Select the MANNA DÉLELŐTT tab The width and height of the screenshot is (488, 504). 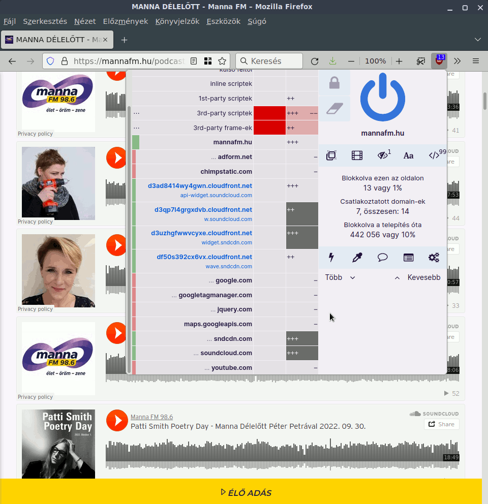(57, 40)
